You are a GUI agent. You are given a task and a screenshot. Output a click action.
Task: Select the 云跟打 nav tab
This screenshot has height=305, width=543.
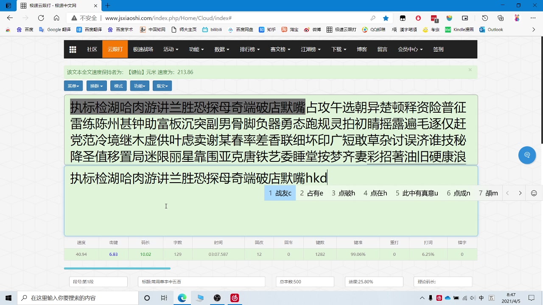point(115,50)
